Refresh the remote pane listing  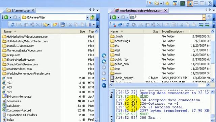click(128, 25)
